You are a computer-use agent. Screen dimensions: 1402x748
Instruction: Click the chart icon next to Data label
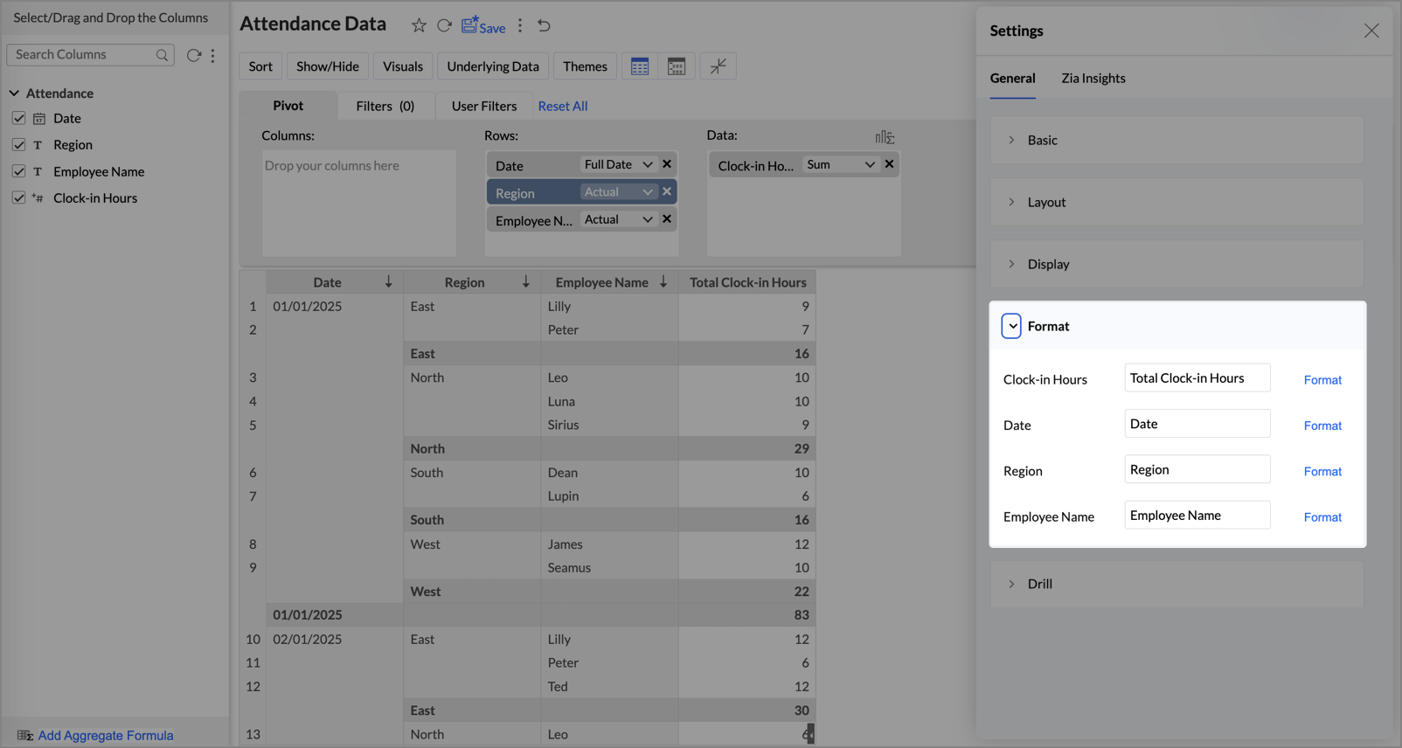pos(885,137)
